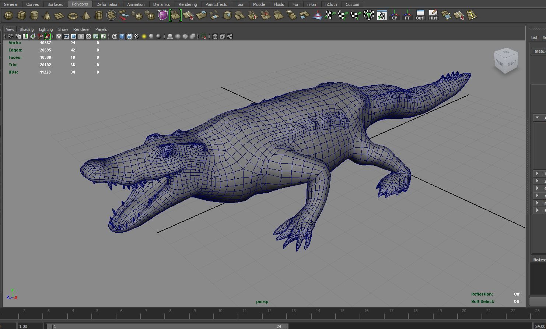Toggle Wireframe on Shaded display
Image resolution: width=546 pixels, height=329 pixels.
(x=129, y=36)
